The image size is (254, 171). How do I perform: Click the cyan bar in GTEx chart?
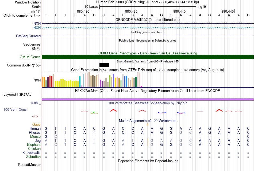tap(80, 81)
